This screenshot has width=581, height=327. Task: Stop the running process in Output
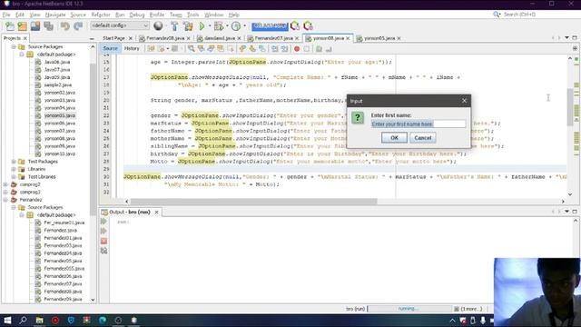tap(103, 241)
